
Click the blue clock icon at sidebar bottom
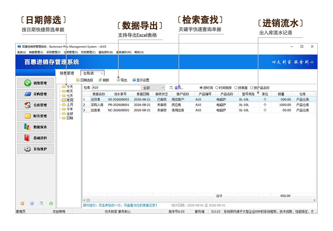click(32, 204)
